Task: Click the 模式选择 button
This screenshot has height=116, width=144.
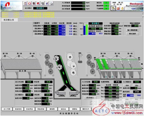Action: [132, 34]
